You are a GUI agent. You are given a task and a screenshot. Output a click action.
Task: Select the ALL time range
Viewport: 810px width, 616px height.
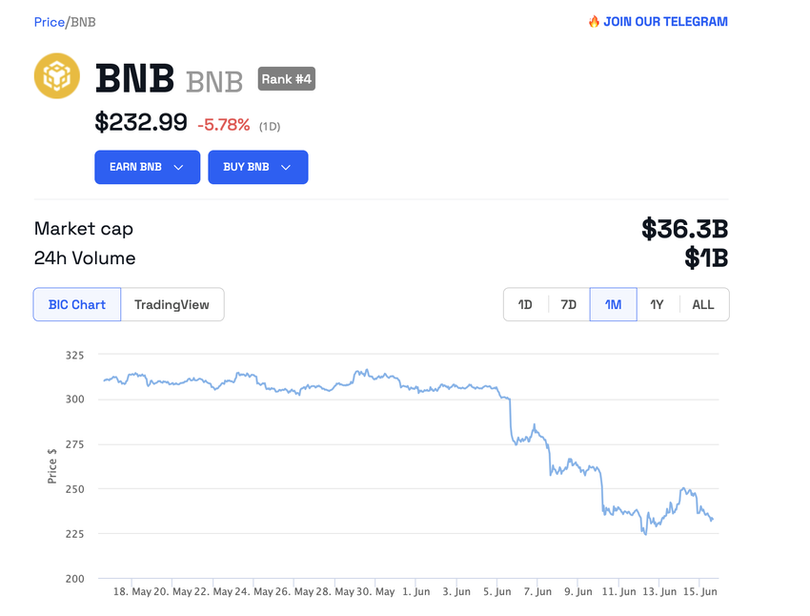[x=703, y=304]
